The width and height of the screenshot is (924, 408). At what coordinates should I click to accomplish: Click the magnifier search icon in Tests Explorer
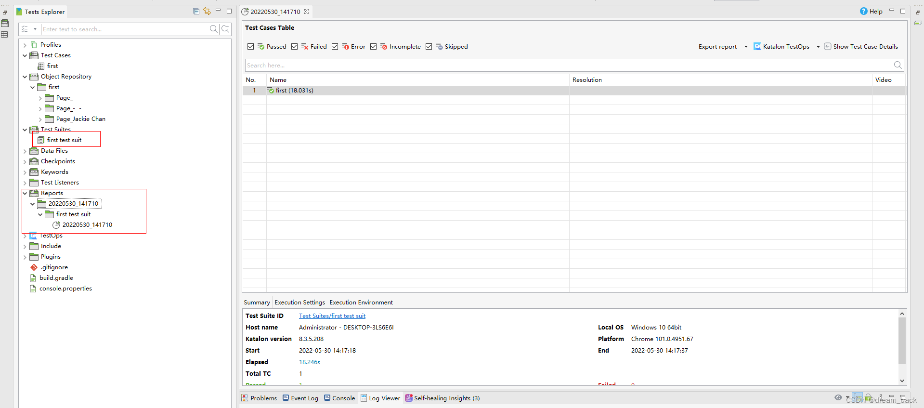tap(214, 29)
